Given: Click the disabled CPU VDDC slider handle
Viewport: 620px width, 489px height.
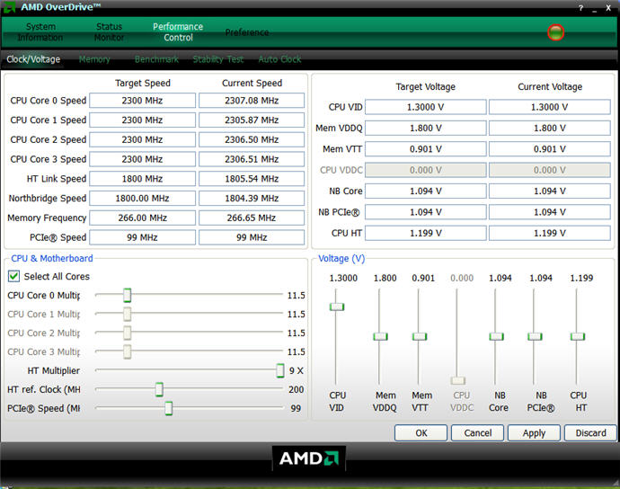Looking at the screenshot, I should pyautogui.click(x=458, y=380).
